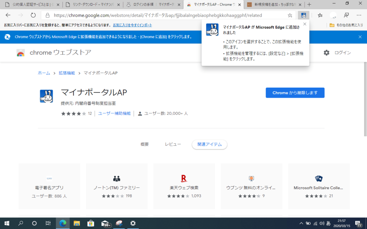Click the マイナポータルAP rabbit icon
Screen dimensions: 367x229
[x=46, y=96]
